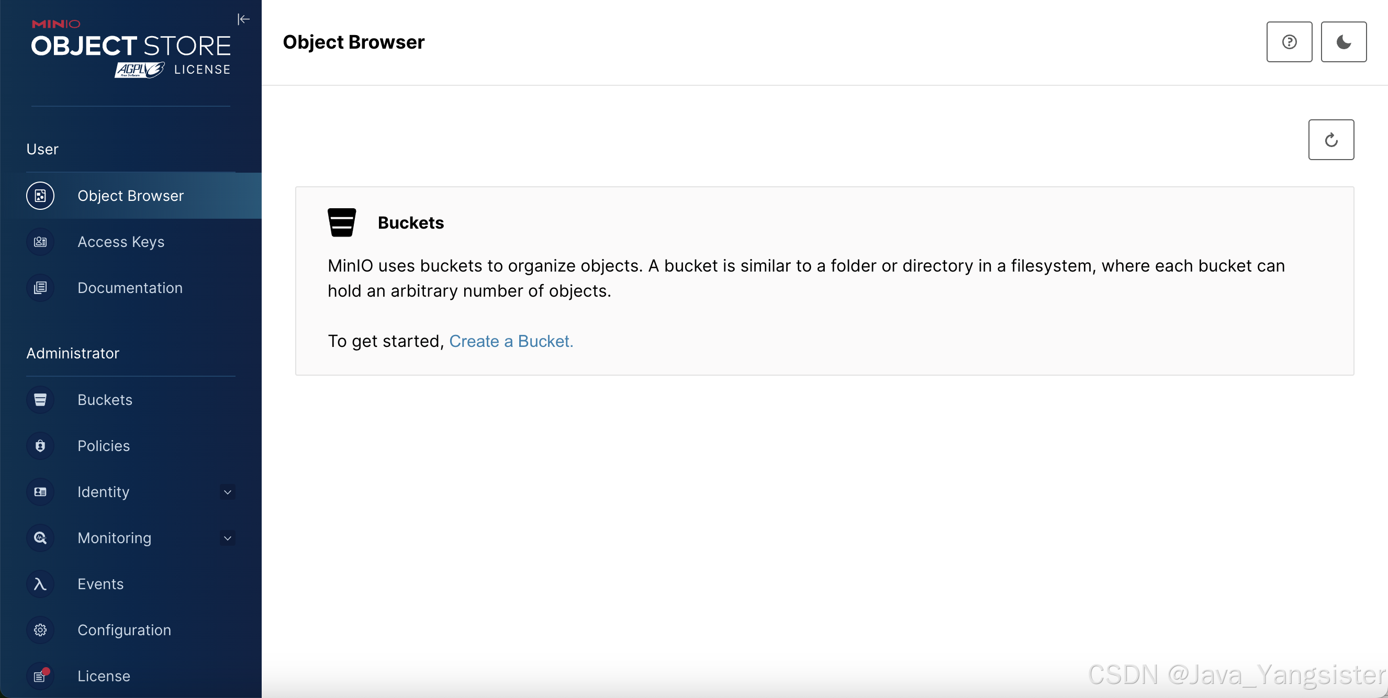Click the License icon with red dot

tap(40, 676)
